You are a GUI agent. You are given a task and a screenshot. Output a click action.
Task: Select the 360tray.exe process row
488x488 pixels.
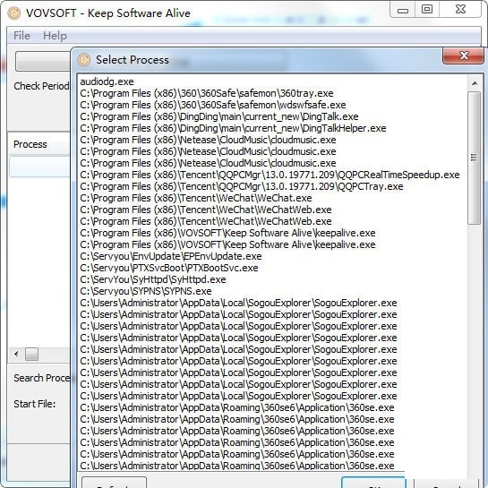[272, 93]
